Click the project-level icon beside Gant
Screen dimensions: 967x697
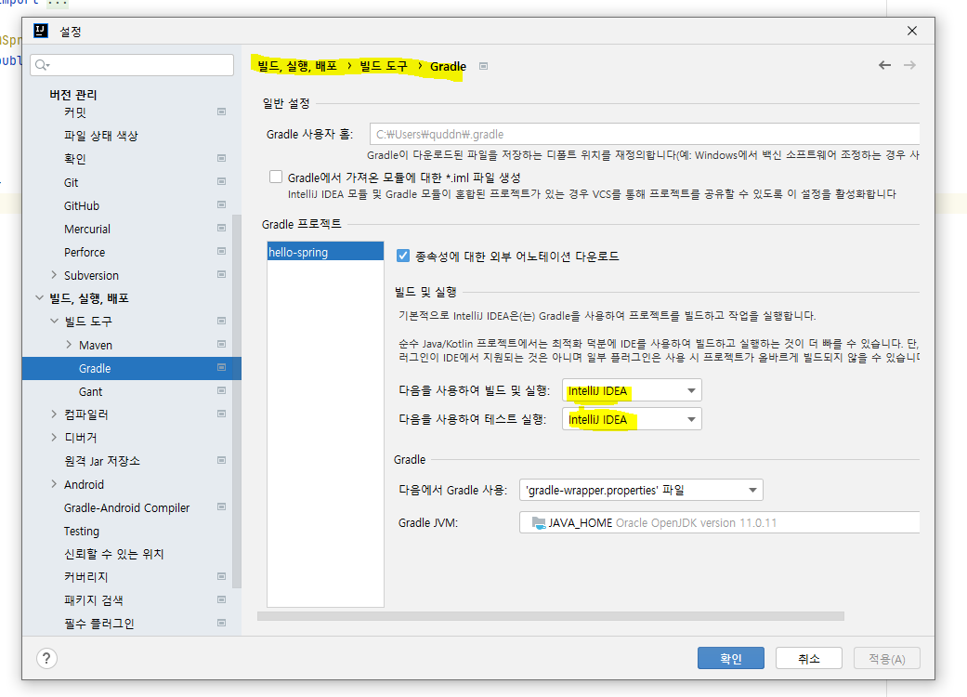[x=221, y=390]
